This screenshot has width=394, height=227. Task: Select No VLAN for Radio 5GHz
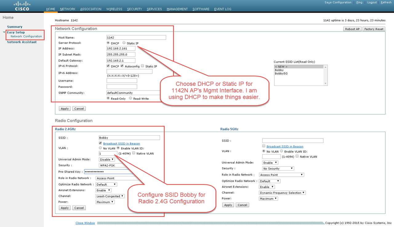(264, 151)
